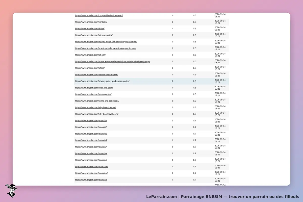Select priority 0.7 in plans/aq/ row

[194, 153]
